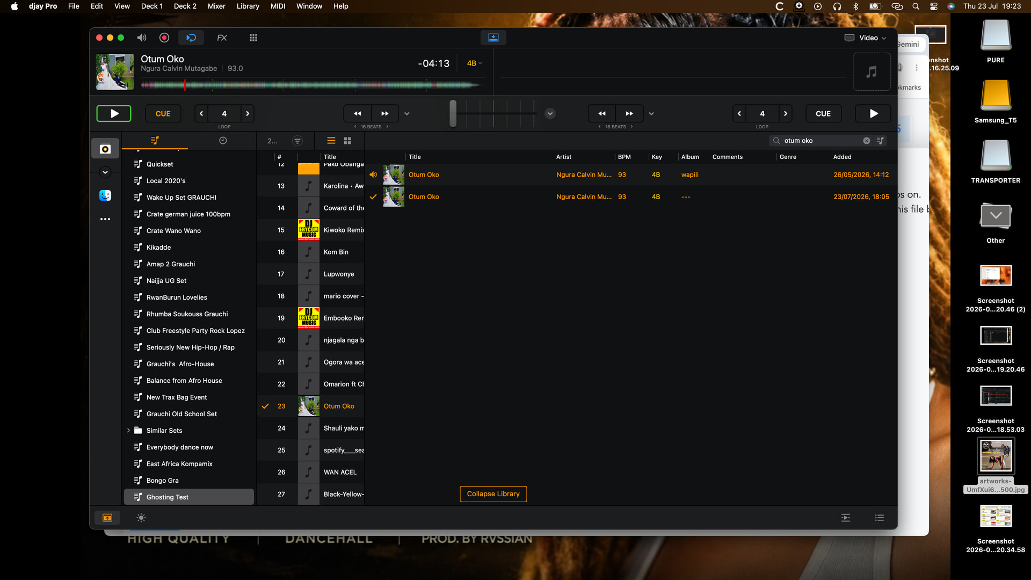Toggle the brightness sun icon in footer
1031x580 pixels.
click(x=141, y=518)
